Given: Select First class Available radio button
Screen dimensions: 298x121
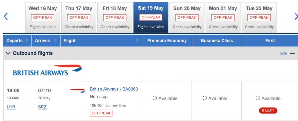Looking at the screenshot, I should coord(258,98).
